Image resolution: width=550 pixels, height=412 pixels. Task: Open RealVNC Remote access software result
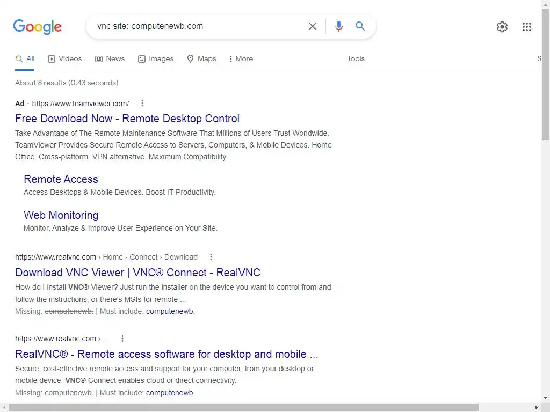[167, 354]
